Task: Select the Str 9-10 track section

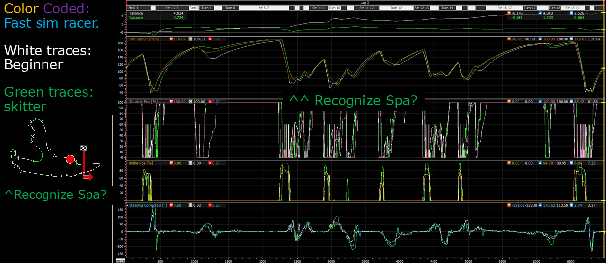Action: pyautogui.click(x=319, y=8)
